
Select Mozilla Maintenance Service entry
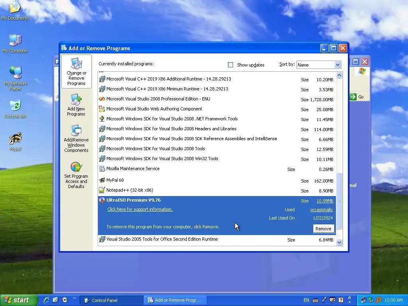[x=217, y=169]
